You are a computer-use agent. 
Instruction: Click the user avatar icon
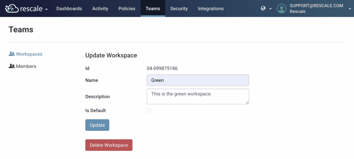coord(282,9)
